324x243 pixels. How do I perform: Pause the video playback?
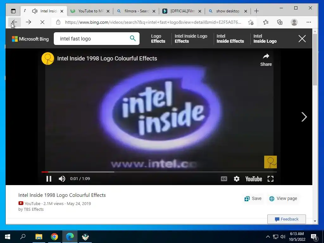(49, 179)
